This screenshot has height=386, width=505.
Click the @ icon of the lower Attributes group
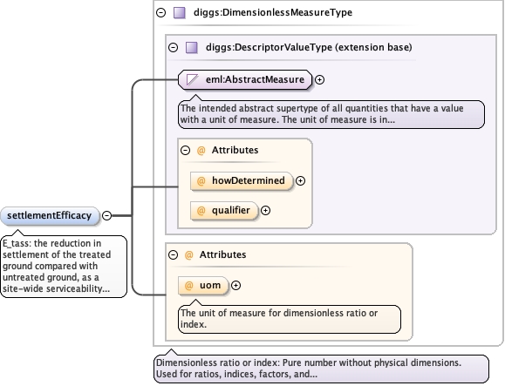coord(188,254)
